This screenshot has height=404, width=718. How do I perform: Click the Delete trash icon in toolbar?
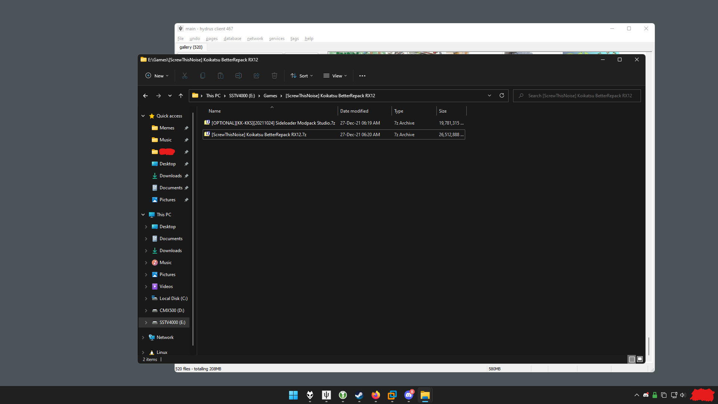click(274, 76)
